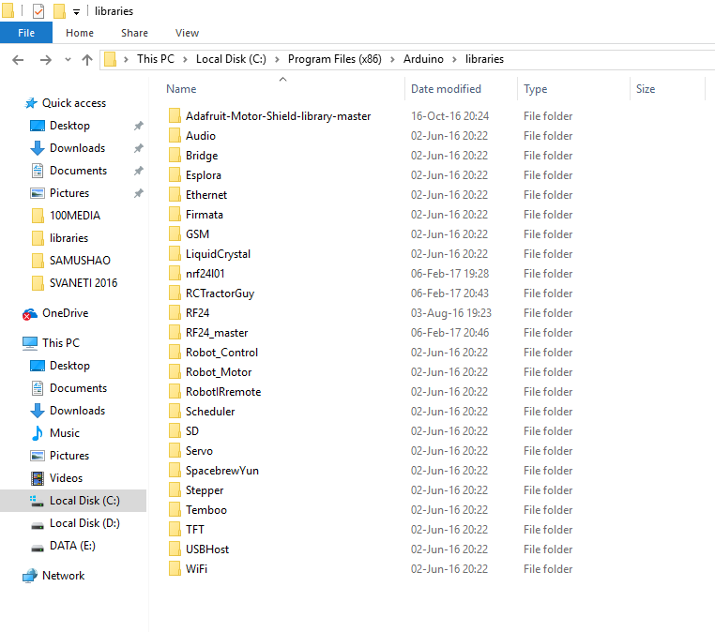Click the Audio folder icon
This screenshot has width=715, height=632.
[x=175, y=135]
